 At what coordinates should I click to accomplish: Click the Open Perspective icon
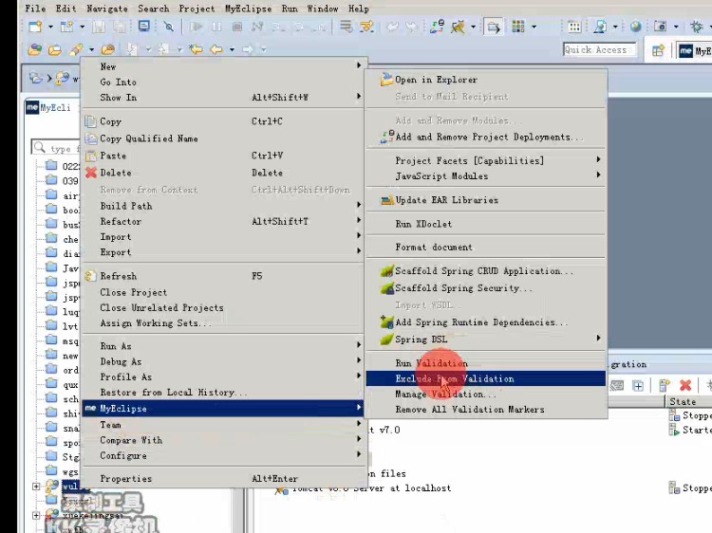point(658,50)
